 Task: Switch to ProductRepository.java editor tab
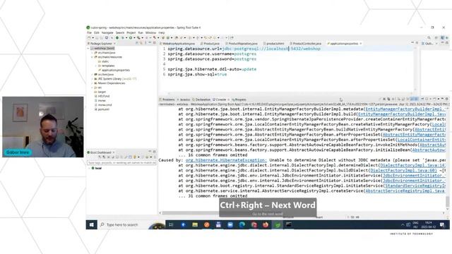242,44
